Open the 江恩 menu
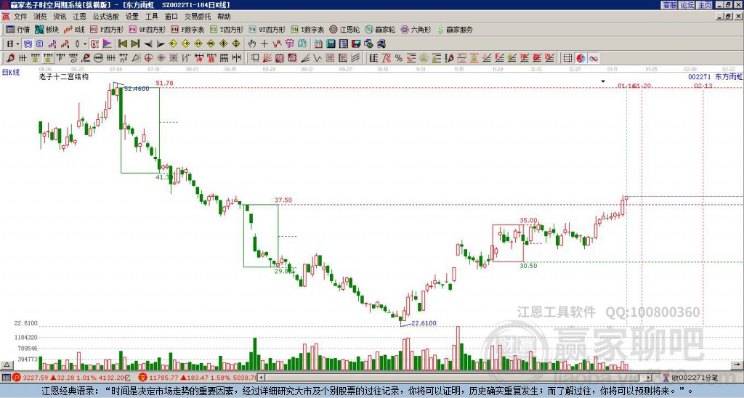The width and height of the screenshot is (744, 398). (x=79, y=17)
